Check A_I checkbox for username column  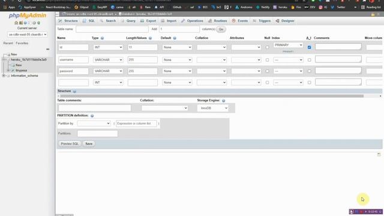310,60
